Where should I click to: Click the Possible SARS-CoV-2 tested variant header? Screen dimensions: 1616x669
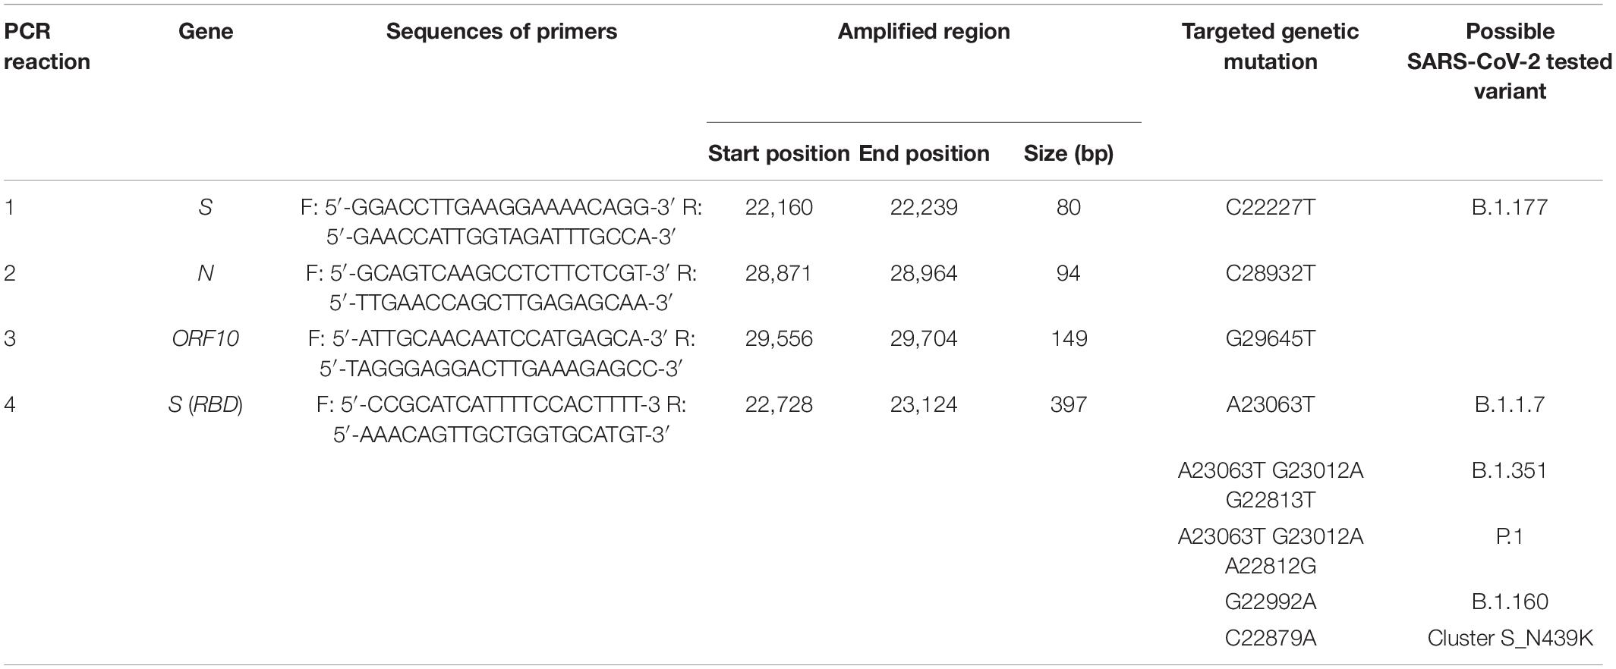coord(1510,61)
